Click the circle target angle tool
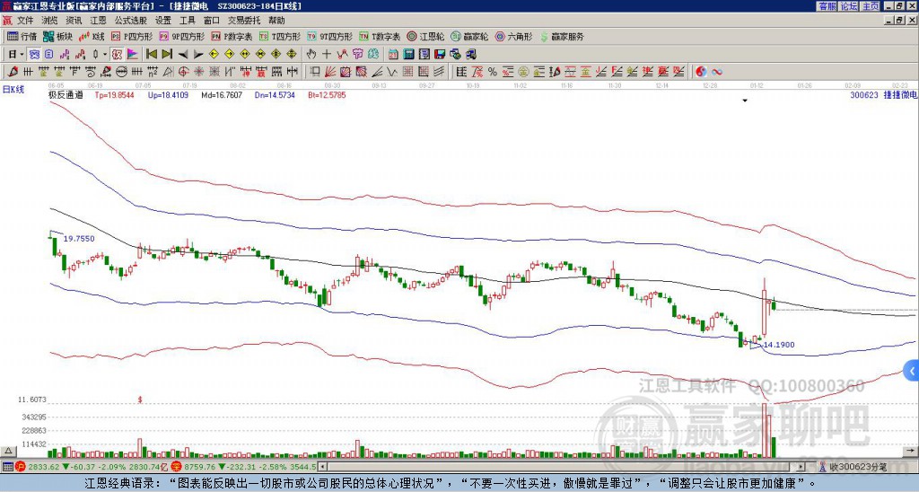Viewport: 919px width, 492px height. click(x=183, y=72)
